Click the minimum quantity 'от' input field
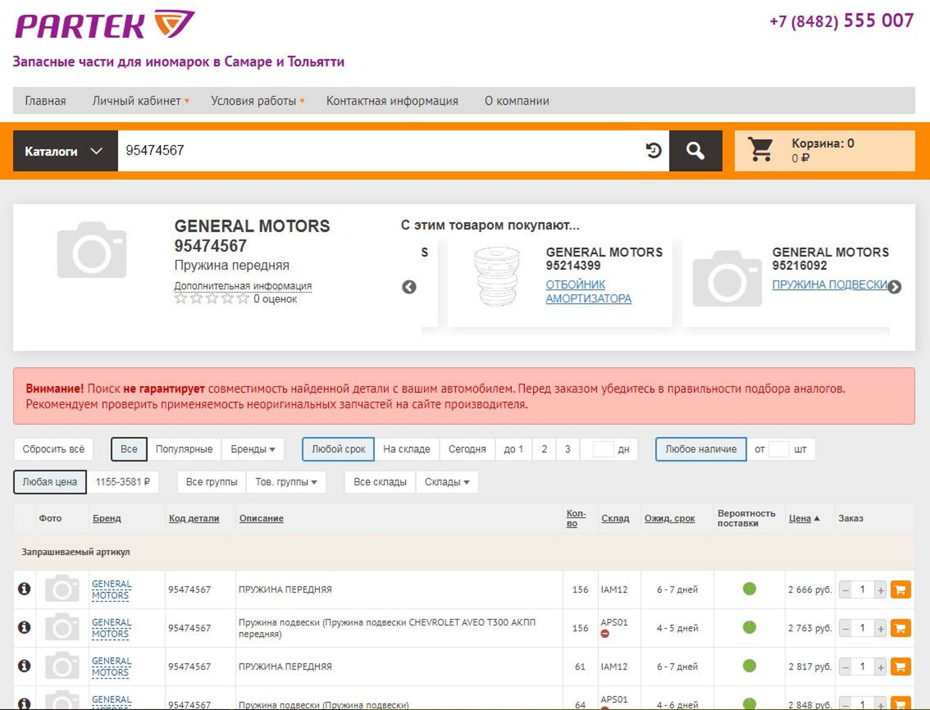930x710 pixels. pos(779,449)
